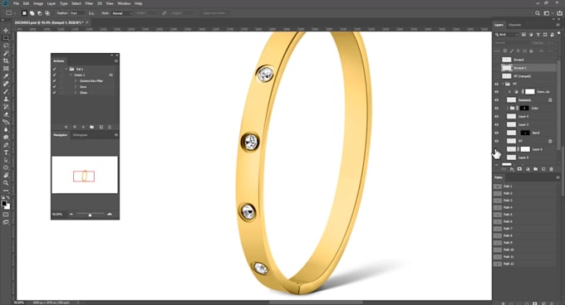Viewport: 565px width, 305px height.
Task: Click the search icon at top right
Action: [538, 13]
